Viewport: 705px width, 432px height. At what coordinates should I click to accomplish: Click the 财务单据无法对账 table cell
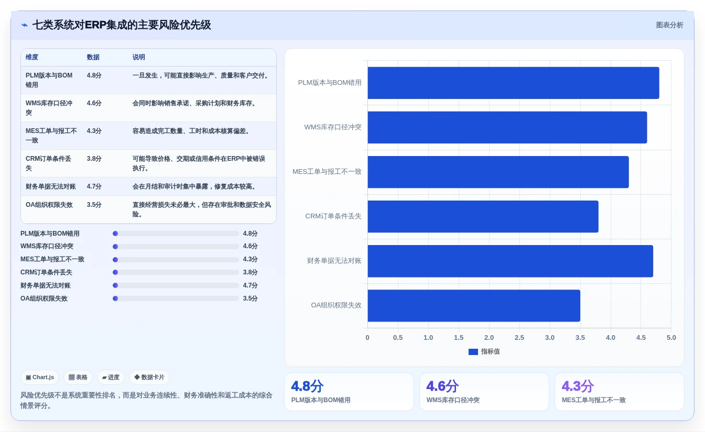pyautogui.click(x=51, y=186)
